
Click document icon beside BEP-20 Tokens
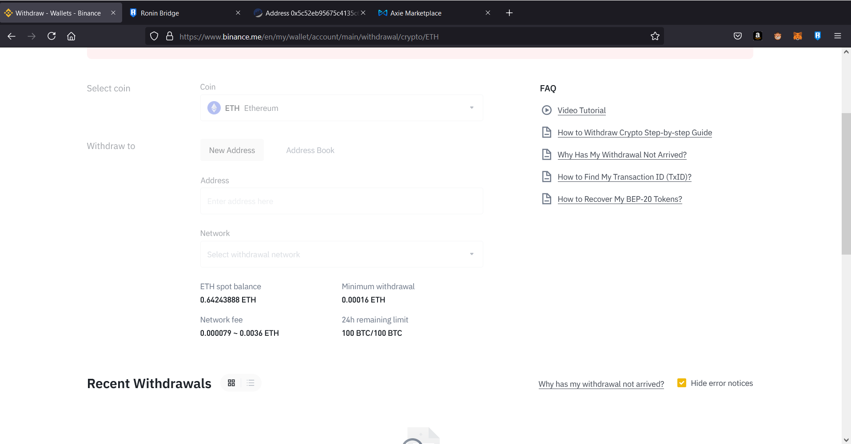point(547,199)
